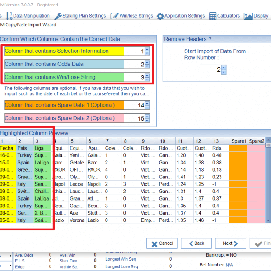
Task: Decrease Start Import Row Number
Action: [x=224, y=72]
